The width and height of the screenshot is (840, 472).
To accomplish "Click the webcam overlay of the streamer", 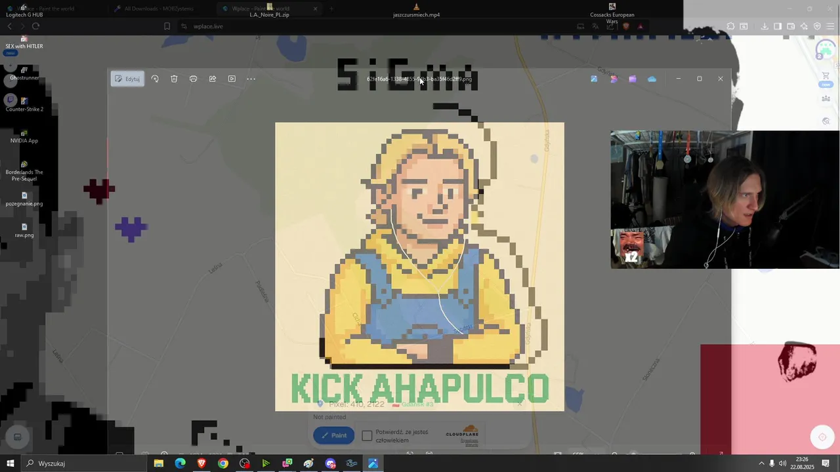I will (x=724, y=200).
